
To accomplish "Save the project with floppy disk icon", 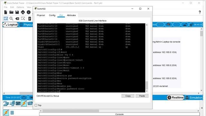I will [x=17, y=12].
